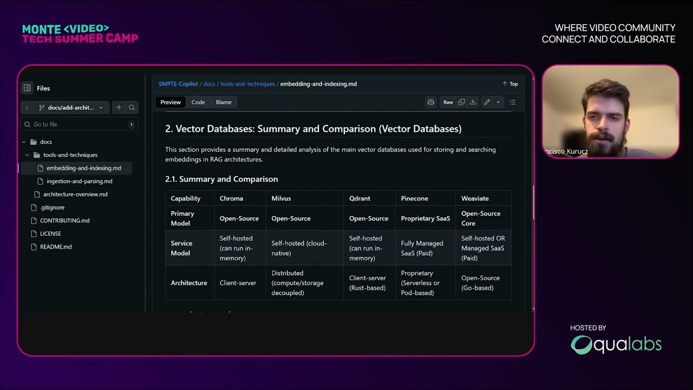Collapse the tools-and-techniques folder chevron
Viewport: 693px width, 390px height.
28,155
